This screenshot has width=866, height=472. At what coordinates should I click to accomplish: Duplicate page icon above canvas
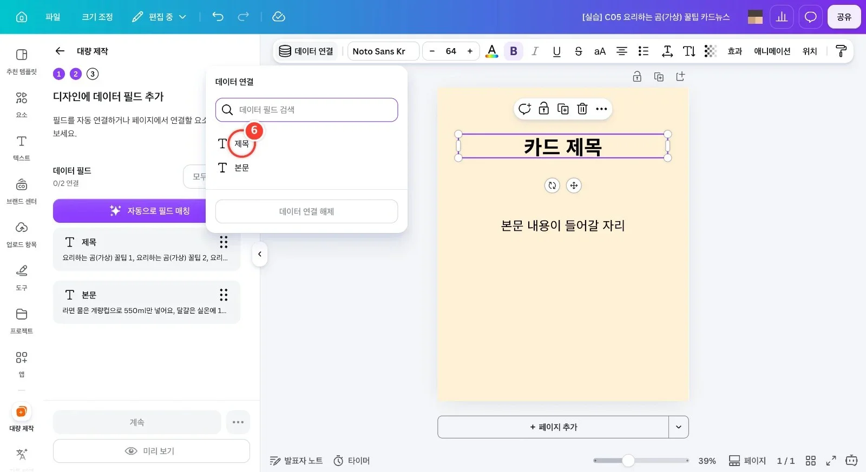tap(659, 77)
